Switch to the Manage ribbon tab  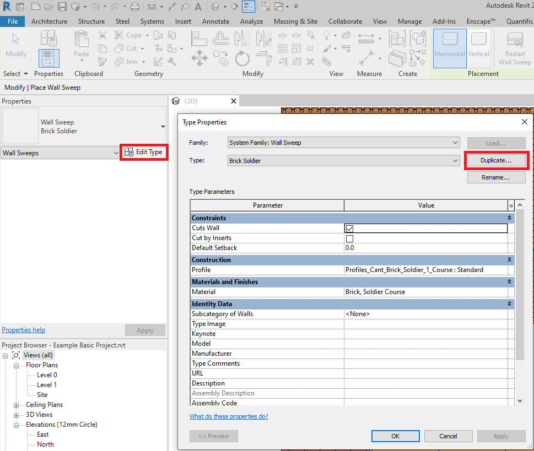pos(409,21)
